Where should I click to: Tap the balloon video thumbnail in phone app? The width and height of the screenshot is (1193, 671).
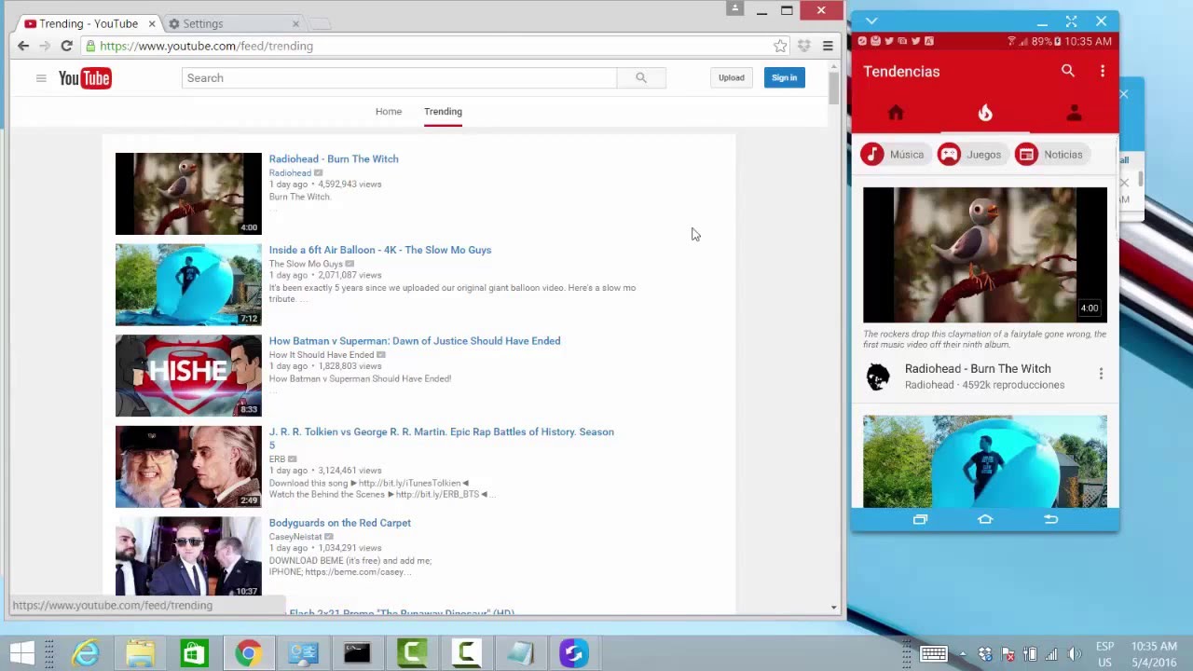985,461
